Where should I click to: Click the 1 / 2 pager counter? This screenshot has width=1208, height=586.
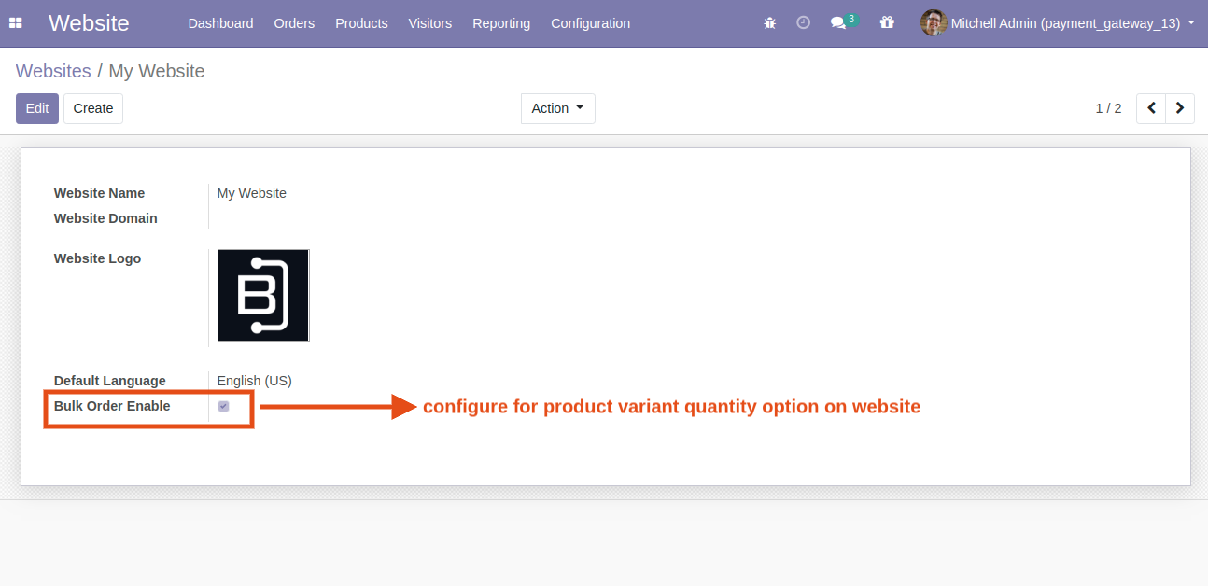click(x=1108, y=108)
